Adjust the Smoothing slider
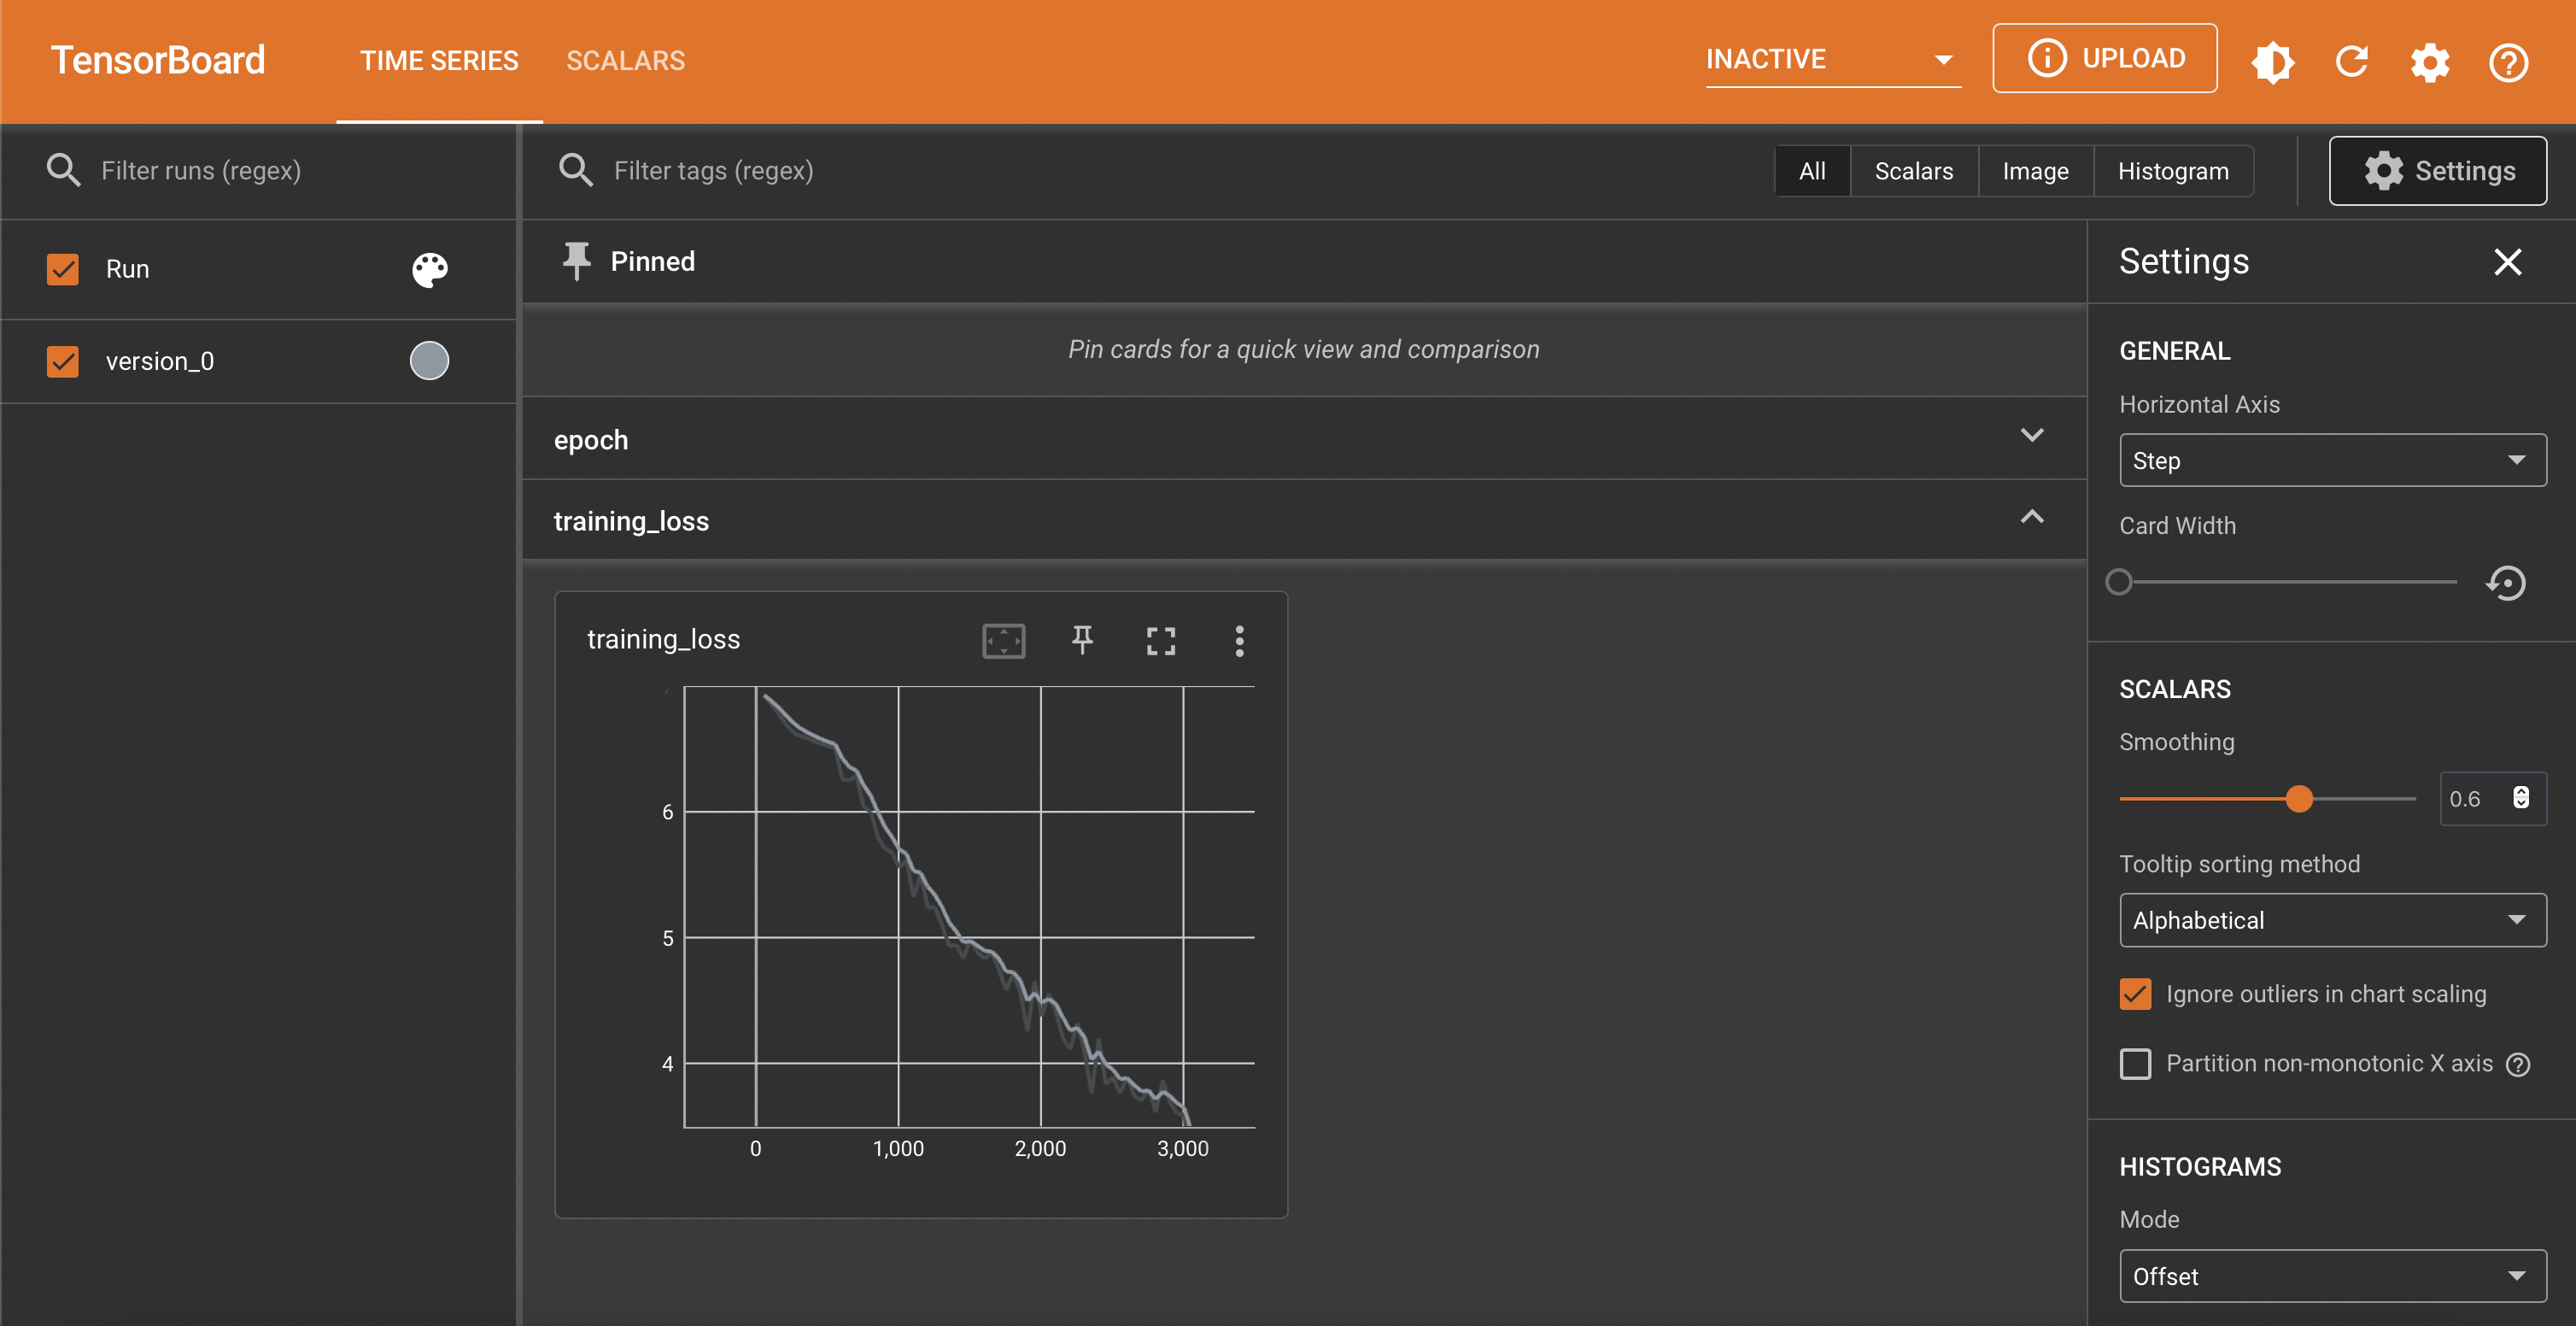This screenshot has height=1326, width=2576. click(x=2300, y=798)
